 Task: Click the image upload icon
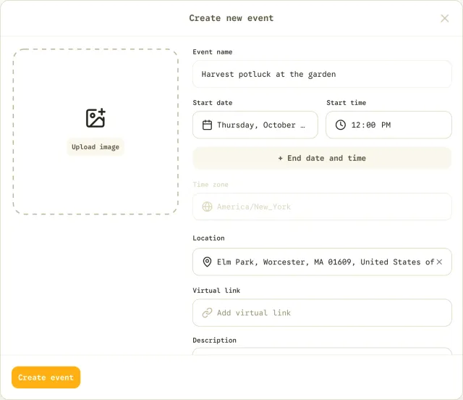(95, 118)
